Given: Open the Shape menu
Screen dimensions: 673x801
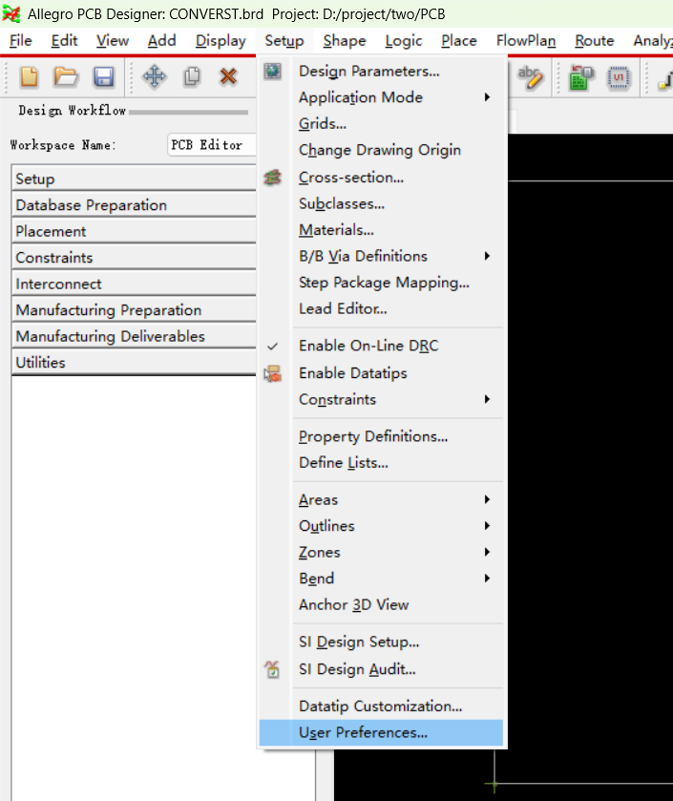Looking at the screenshot, I should [x=345, y=40].
